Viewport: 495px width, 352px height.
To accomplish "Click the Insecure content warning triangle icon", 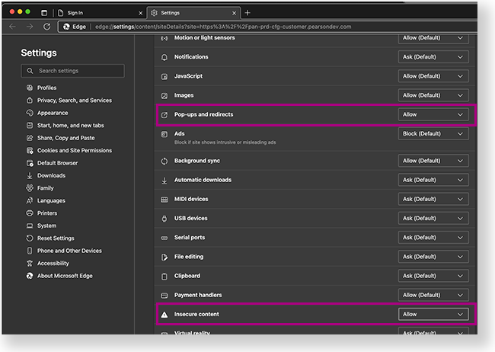I will tap(164, 314).
